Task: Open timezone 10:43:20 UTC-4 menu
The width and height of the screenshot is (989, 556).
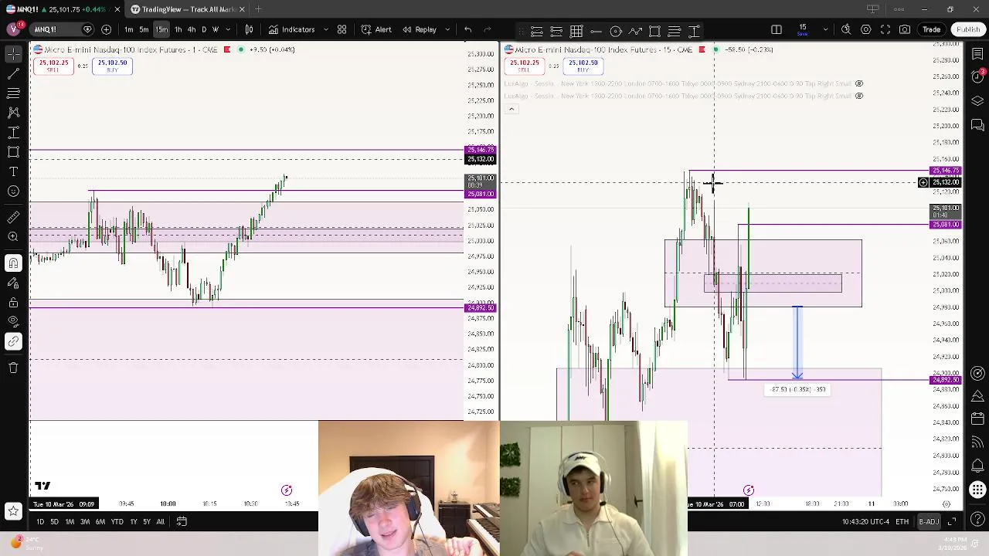Action: (x=865, y=522)
